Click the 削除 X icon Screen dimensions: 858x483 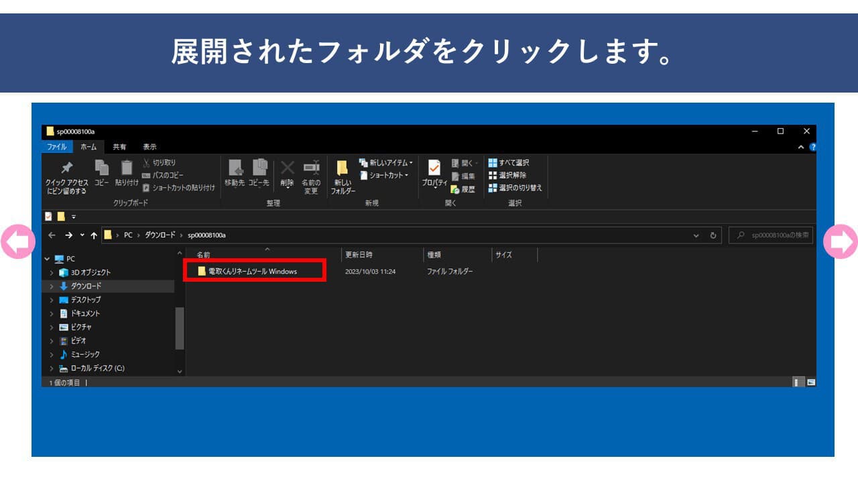coord(287,167)
